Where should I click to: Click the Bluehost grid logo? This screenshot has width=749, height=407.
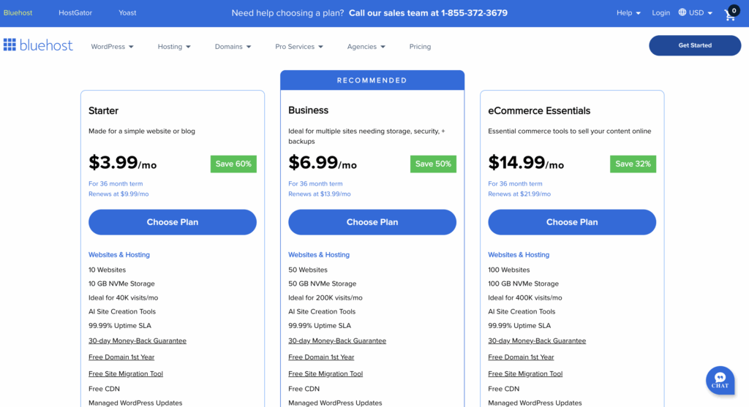(x=10, y=45)
